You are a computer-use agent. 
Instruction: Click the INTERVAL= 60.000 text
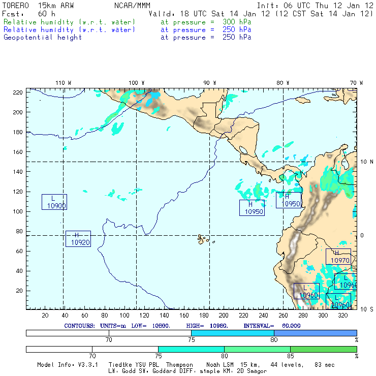[x=272, y=326]
